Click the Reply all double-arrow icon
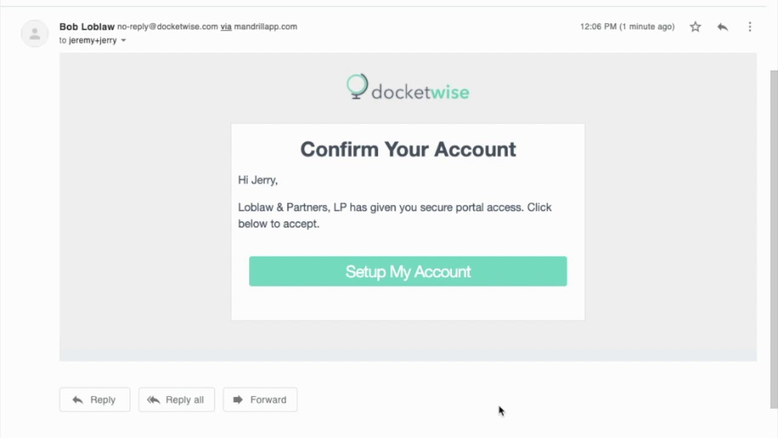This screenshot has width=778, height=438. (x=153, y=400)
